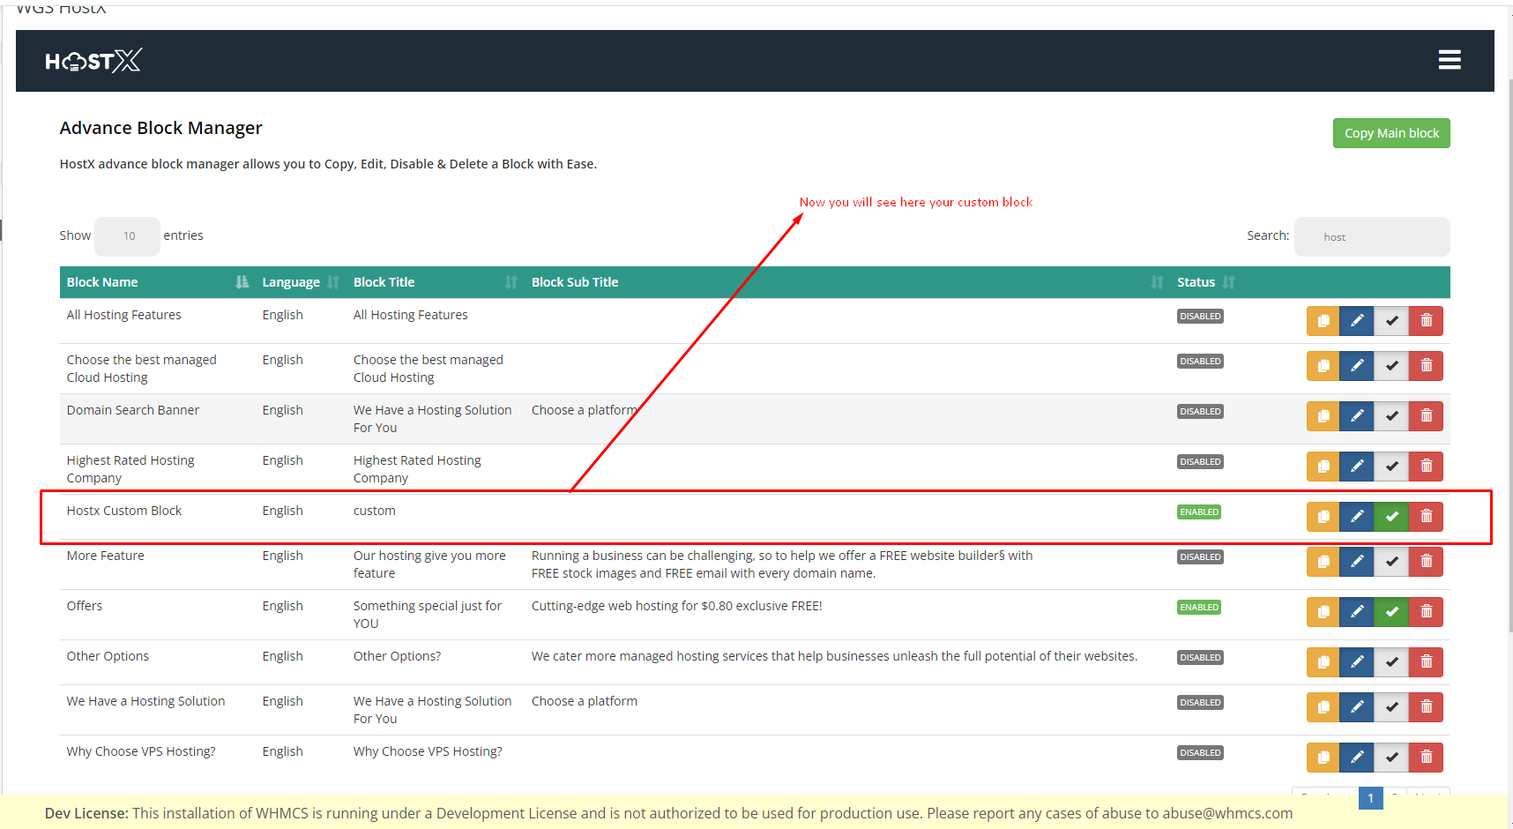This screenshot has height=829, width=1513.
Task: Copy the All Hosting Features block
Action: 1323,321
